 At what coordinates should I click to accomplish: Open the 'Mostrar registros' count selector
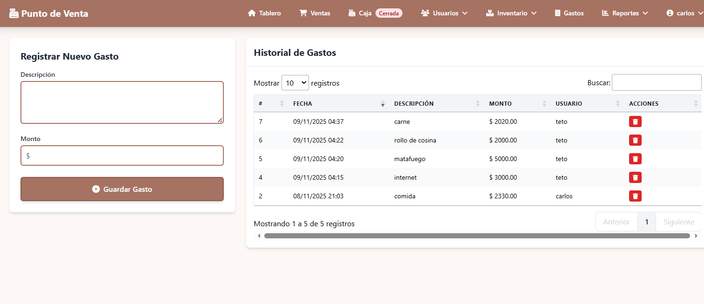click(x=295, y=82)
